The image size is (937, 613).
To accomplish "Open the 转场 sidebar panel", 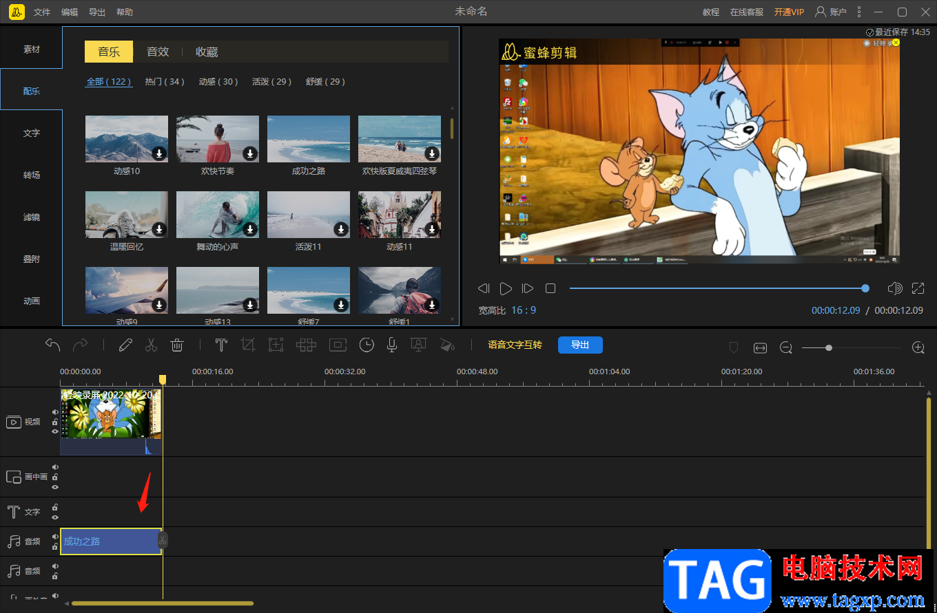I will tap(32, 175).
